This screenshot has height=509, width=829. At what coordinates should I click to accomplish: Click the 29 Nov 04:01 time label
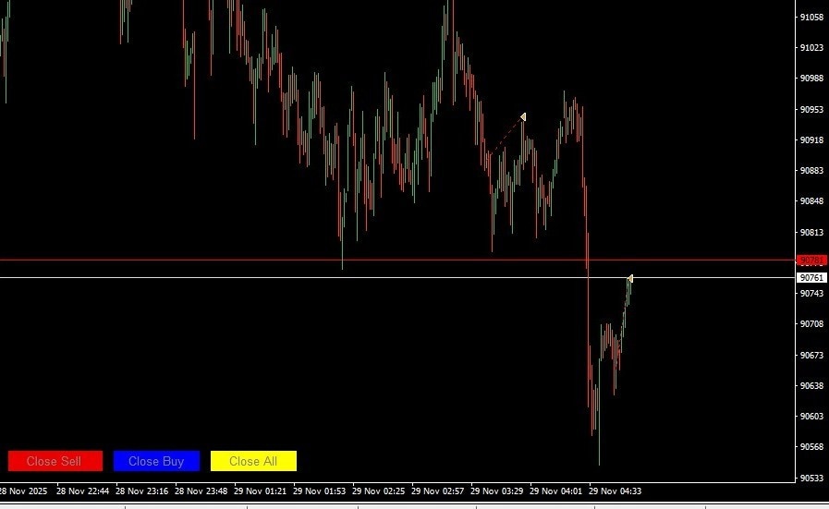click(556, 491)
